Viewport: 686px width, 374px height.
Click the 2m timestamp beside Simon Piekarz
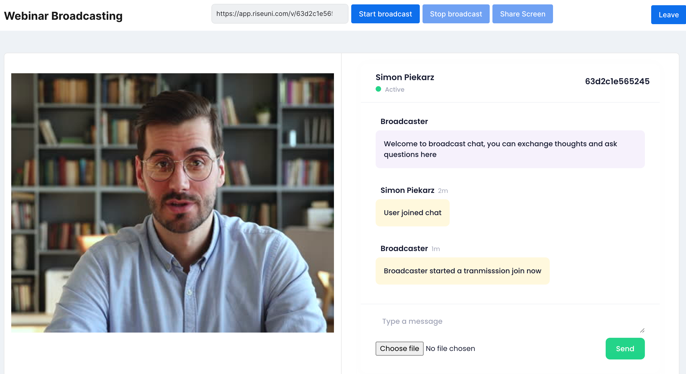coord(443,191)
